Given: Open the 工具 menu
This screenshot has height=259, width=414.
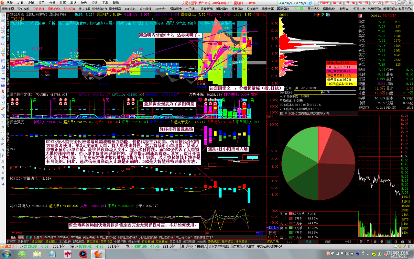Looking at the screenshot, I should 105,3.
